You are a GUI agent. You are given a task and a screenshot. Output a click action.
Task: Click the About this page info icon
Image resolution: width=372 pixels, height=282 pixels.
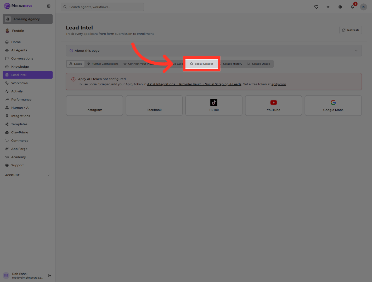(71, 51)
